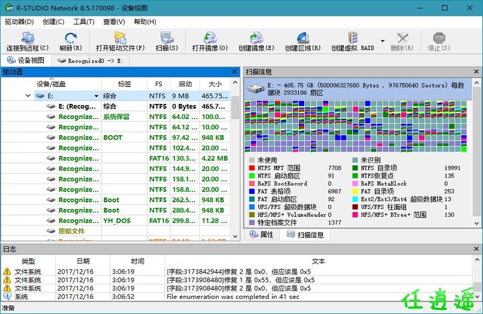The image size is (483, 314).
Task: Sort by 标签 column header
Action: [x=124, y=84]
